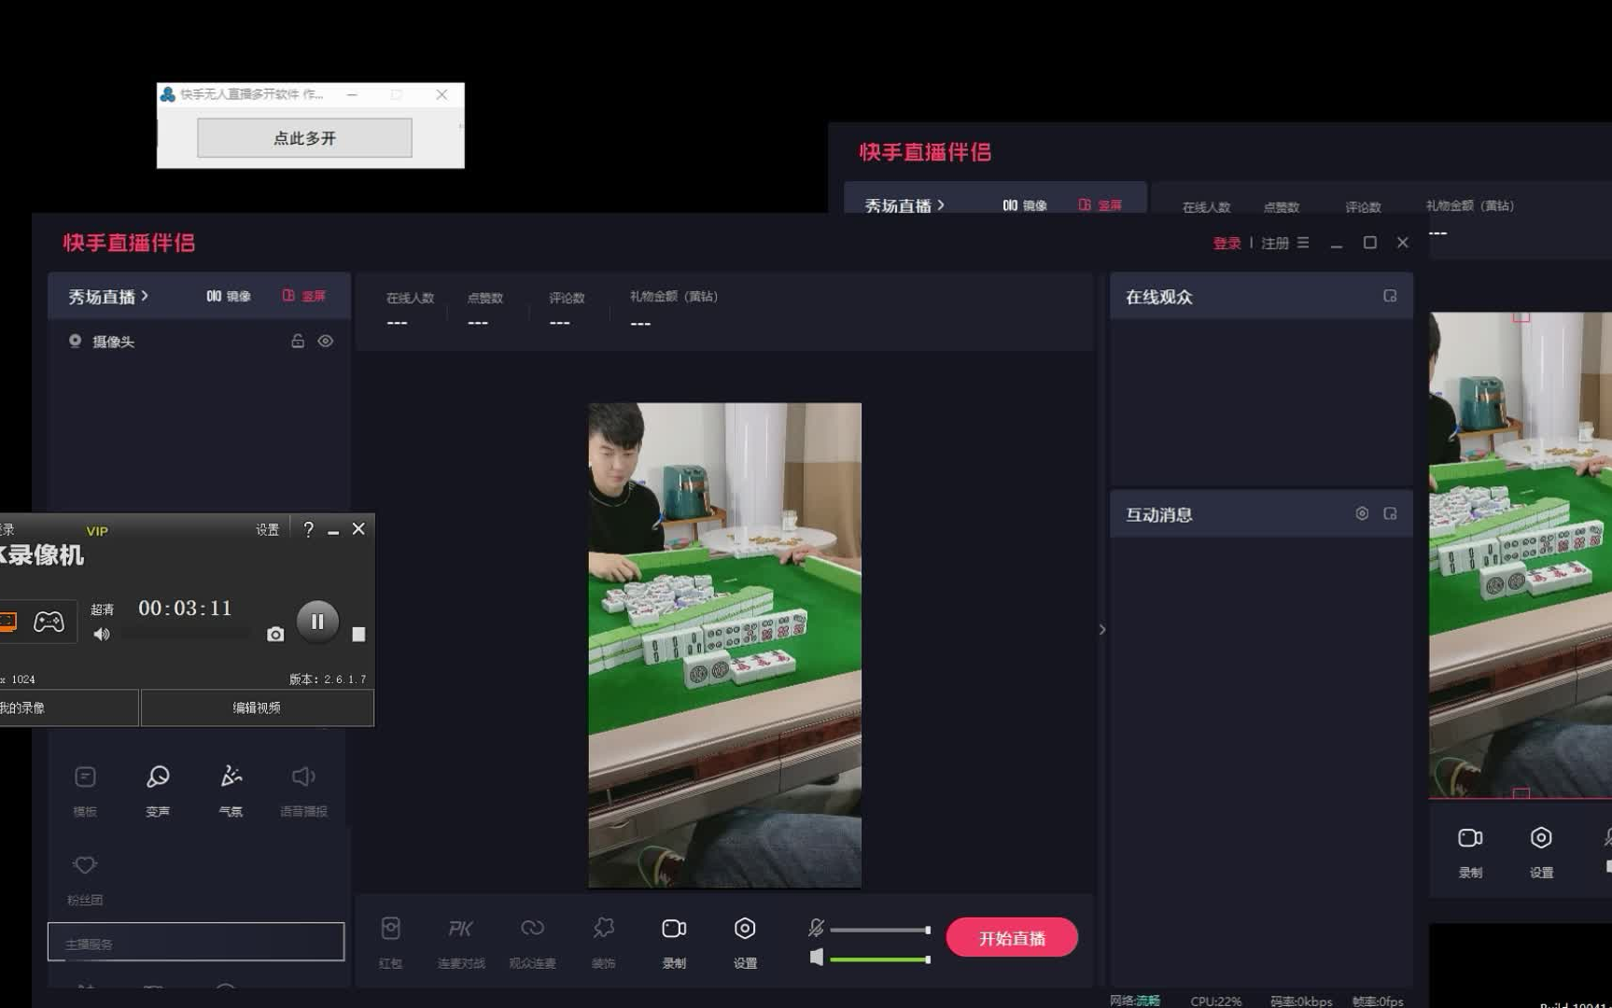
Task: Hide 摄像头 source with eye icon
Action: (326, 341)
